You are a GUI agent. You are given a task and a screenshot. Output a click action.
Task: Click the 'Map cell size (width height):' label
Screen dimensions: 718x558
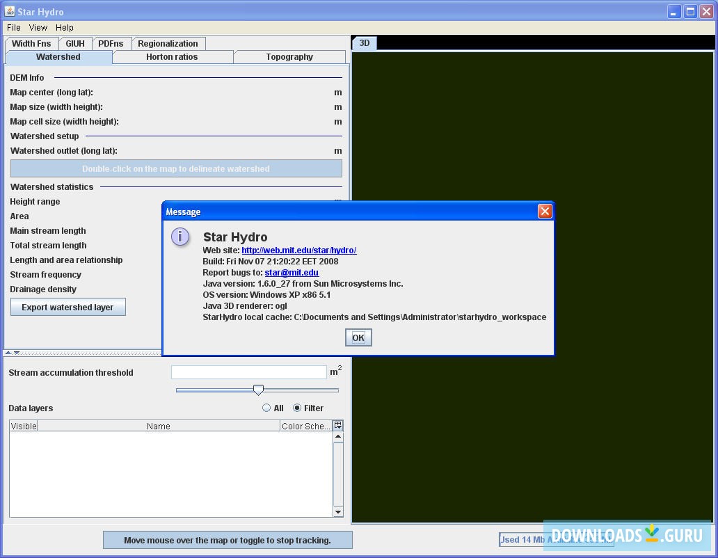tap(64, 122)
